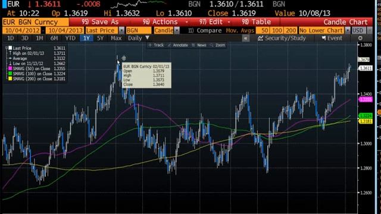This screenshot has width=381, height=214.
Task: Select the 1D range tab
Action: point(10,38)
